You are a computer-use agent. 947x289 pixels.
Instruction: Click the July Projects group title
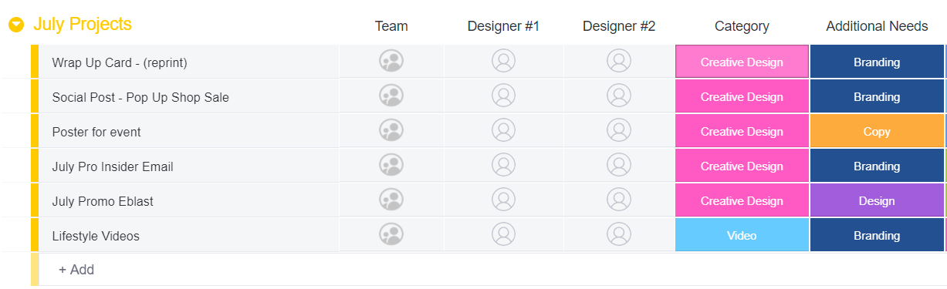point(83,25)
